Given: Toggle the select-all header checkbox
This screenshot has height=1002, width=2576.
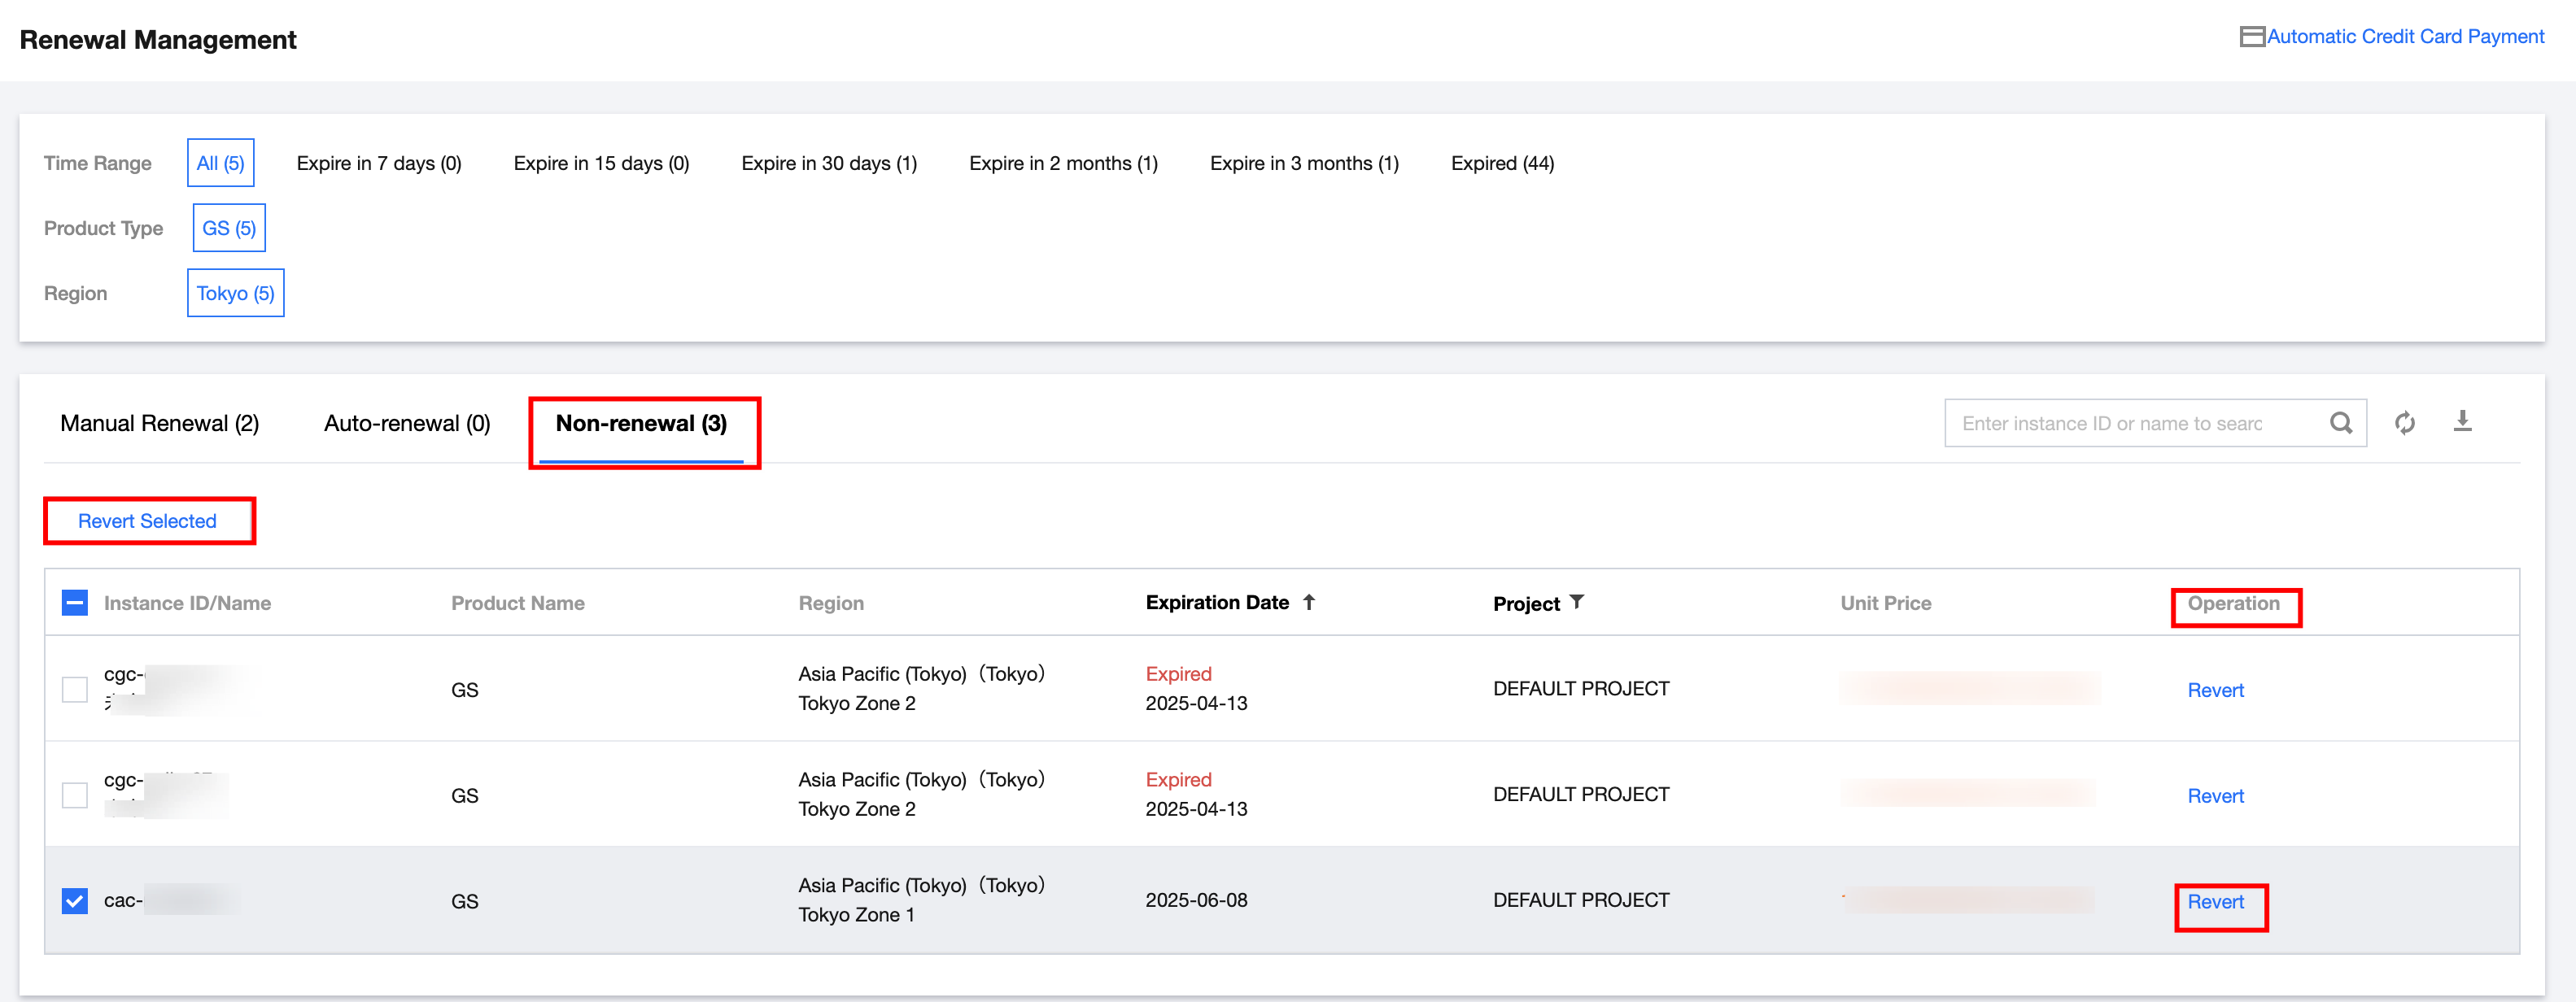Looking at the screenshot, I should pyautogui.click(x=75, y=603).
